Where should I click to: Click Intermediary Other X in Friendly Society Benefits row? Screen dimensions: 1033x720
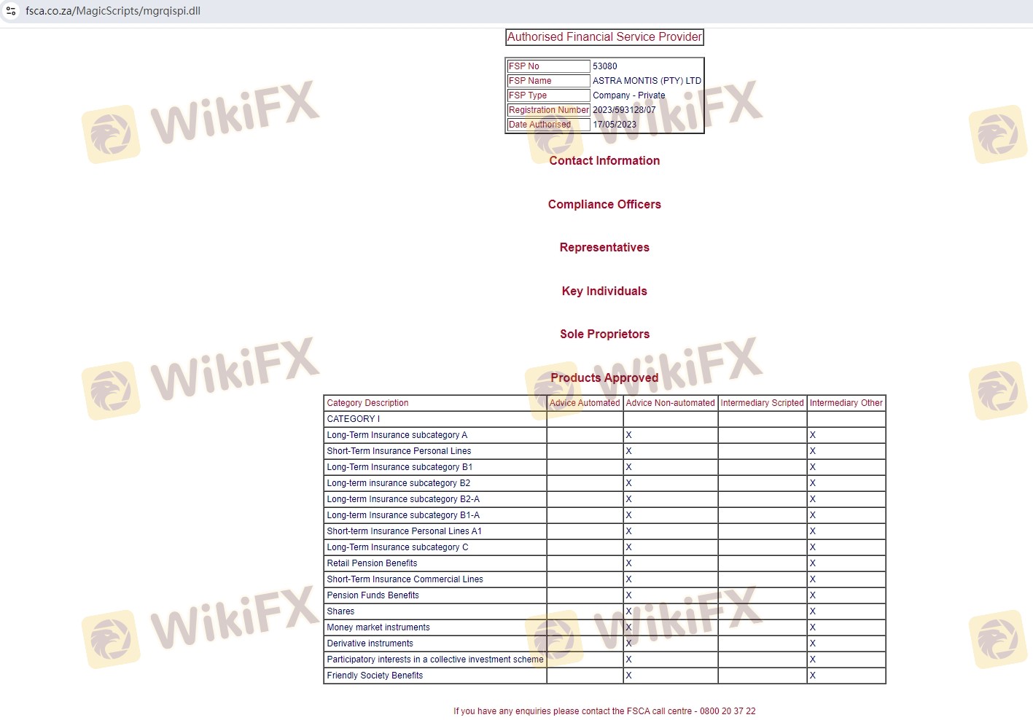tap(813, 676)
